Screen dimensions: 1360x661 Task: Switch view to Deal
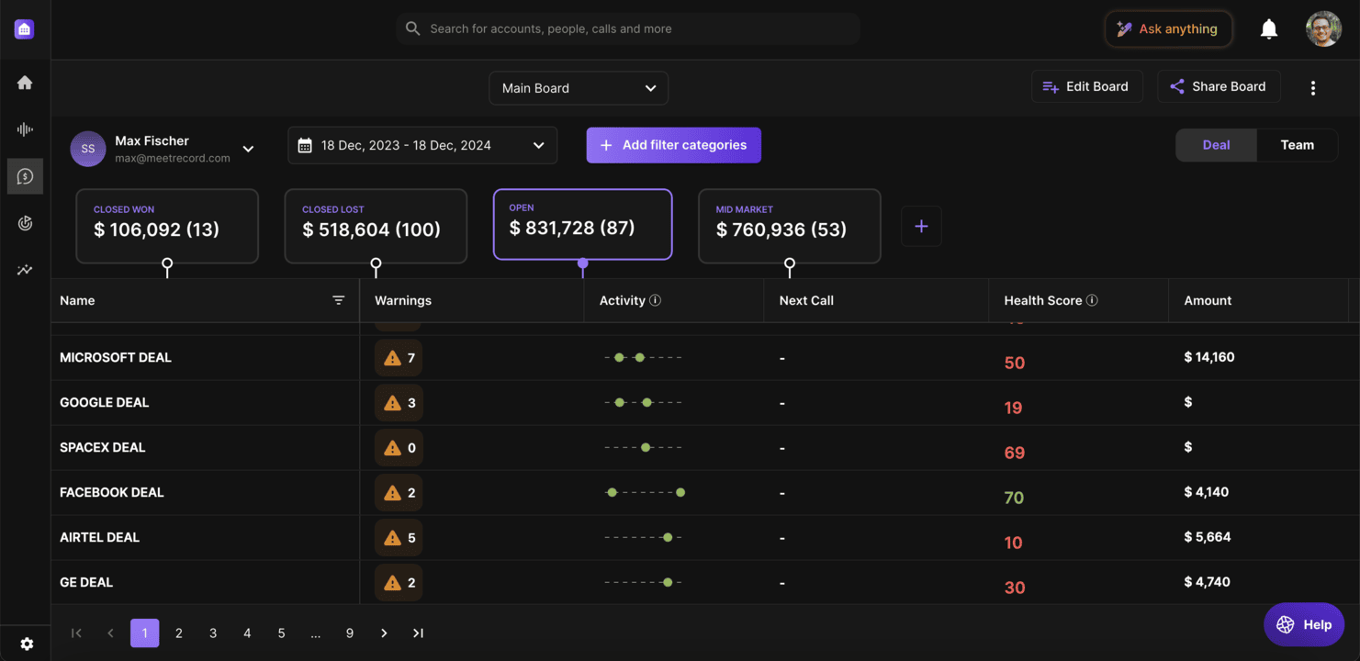pos(1216,145)
